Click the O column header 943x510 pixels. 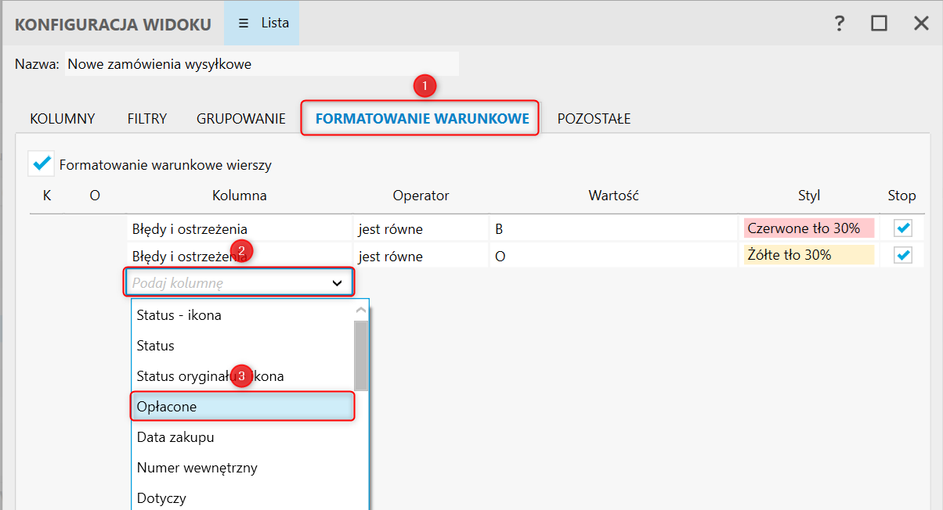pyautogui.click(x=95, y=196)
